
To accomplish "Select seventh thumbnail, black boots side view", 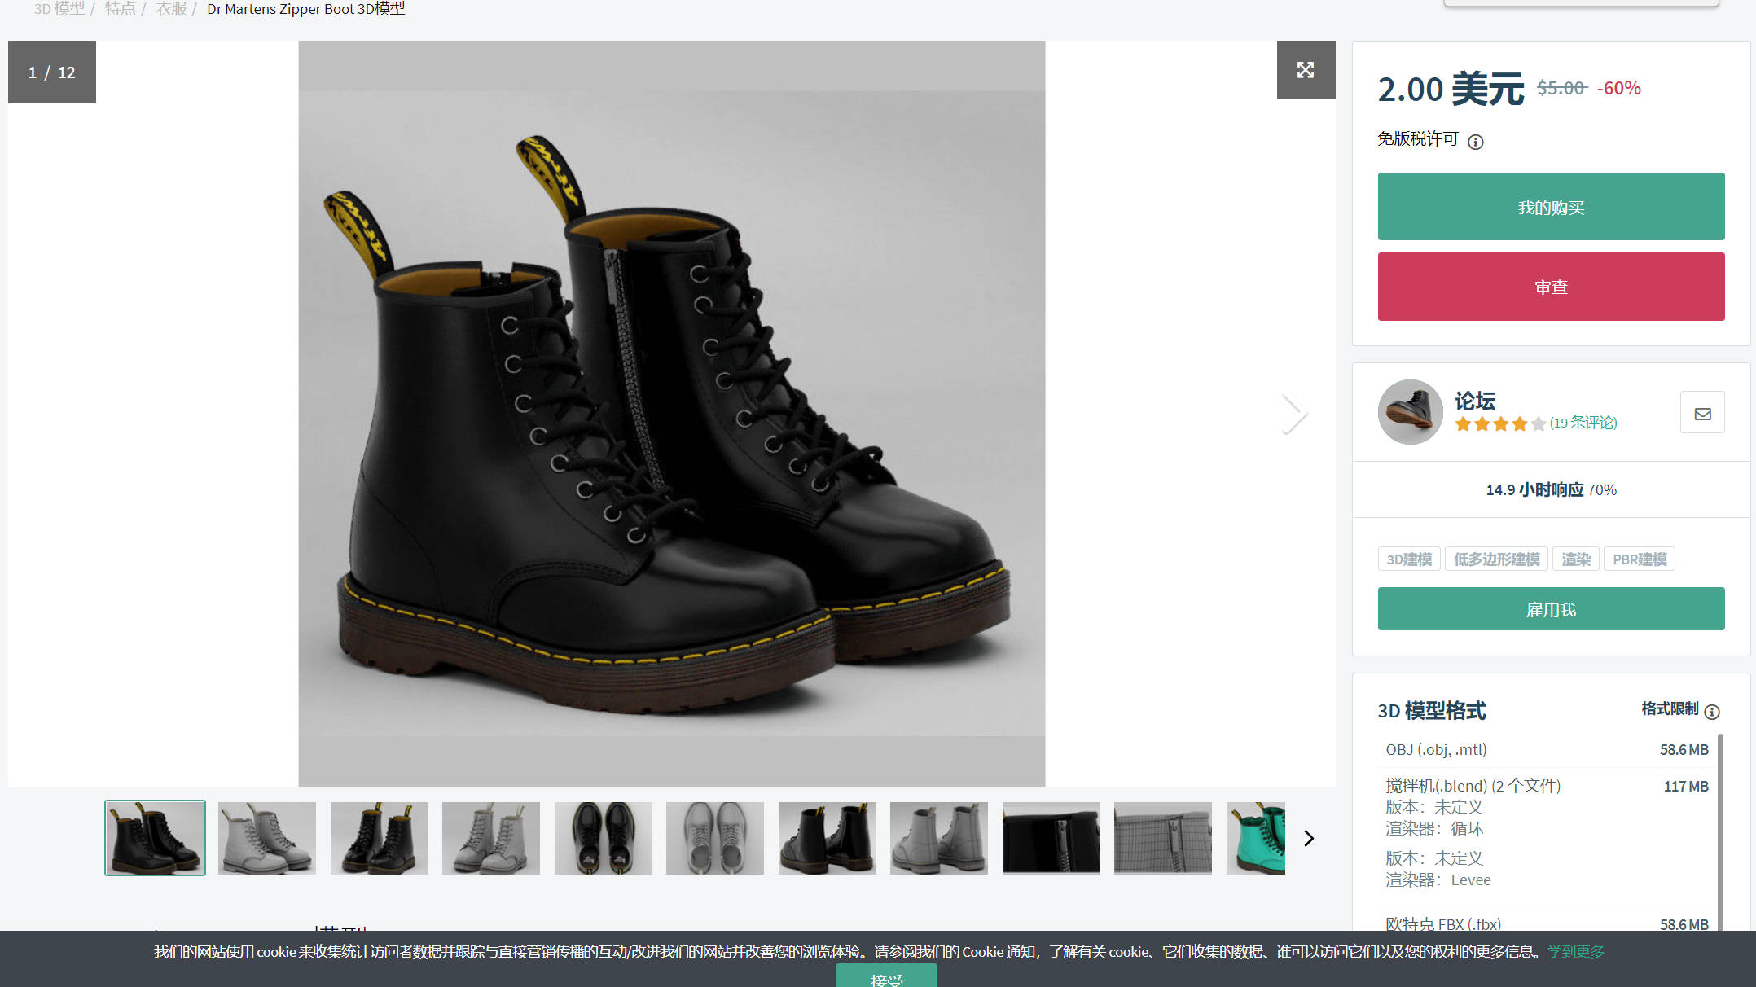I will tap(828, 838).
